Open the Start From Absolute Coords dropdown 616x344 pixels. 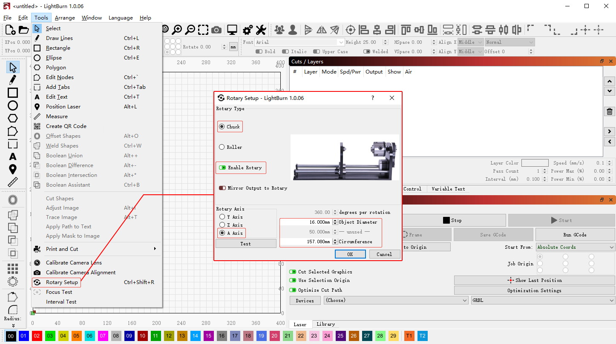576,247
